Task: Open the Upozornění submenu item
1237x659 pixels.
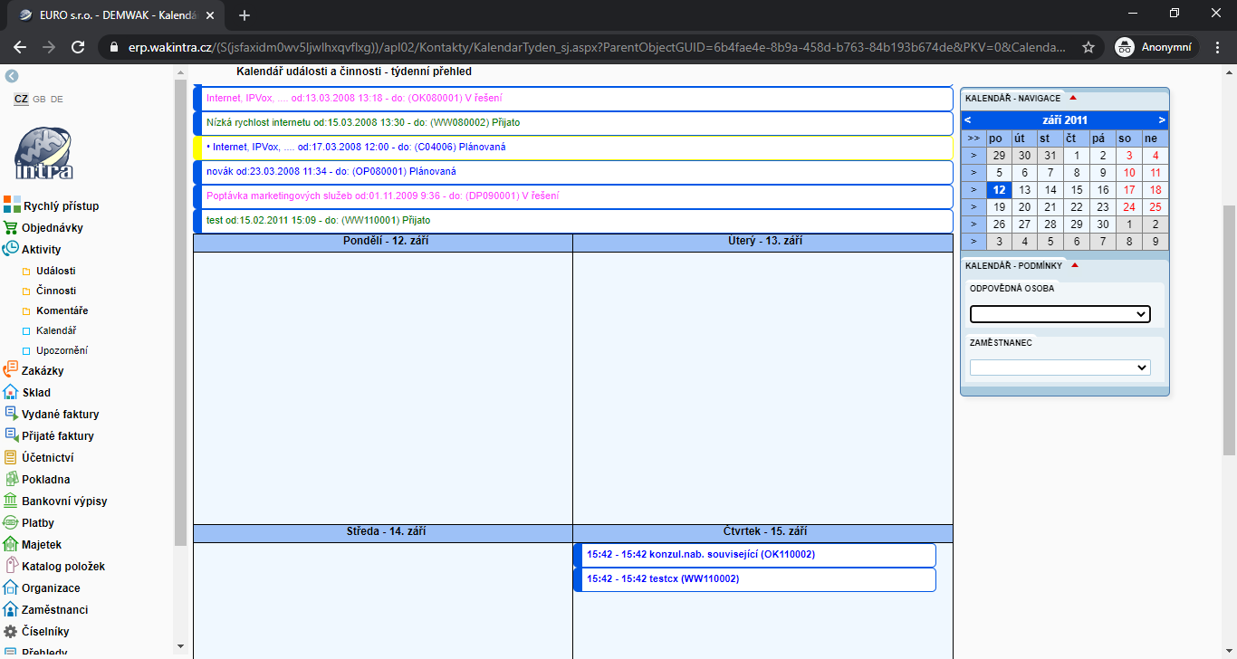Action: click(x=62, y=350)
